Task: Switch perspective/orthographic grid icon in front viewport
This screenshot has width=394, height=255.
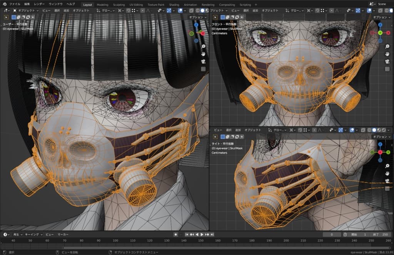Action: (x=387, y=69)
